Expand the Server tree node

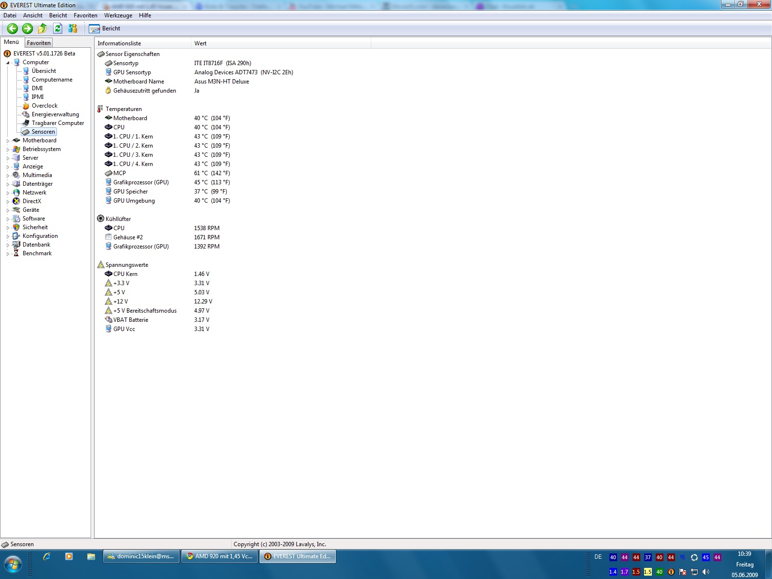pyautogui.click(x=8, y=158)
